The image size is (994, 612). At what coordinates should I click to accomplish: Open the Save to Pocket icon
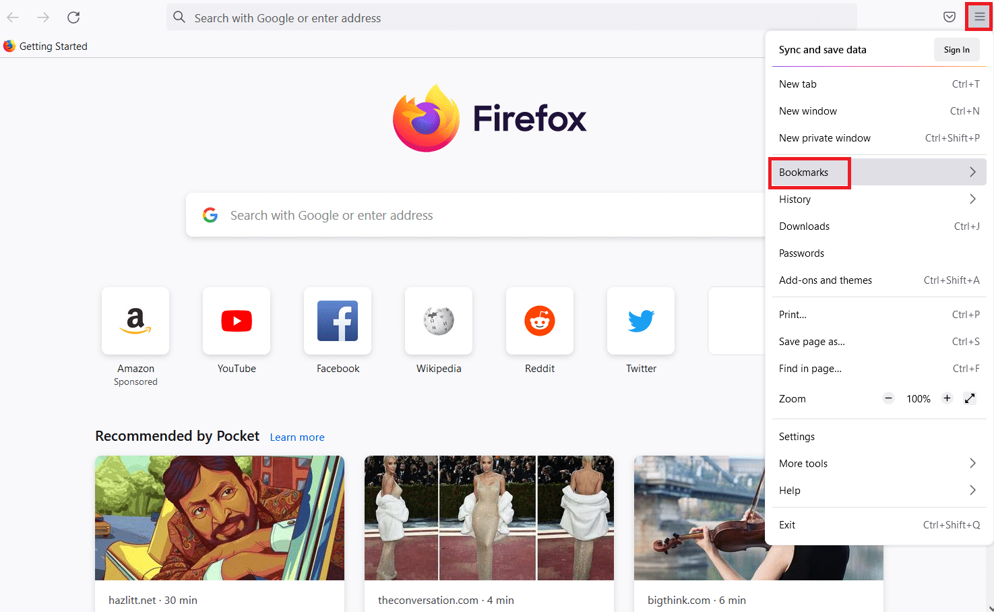949,17
